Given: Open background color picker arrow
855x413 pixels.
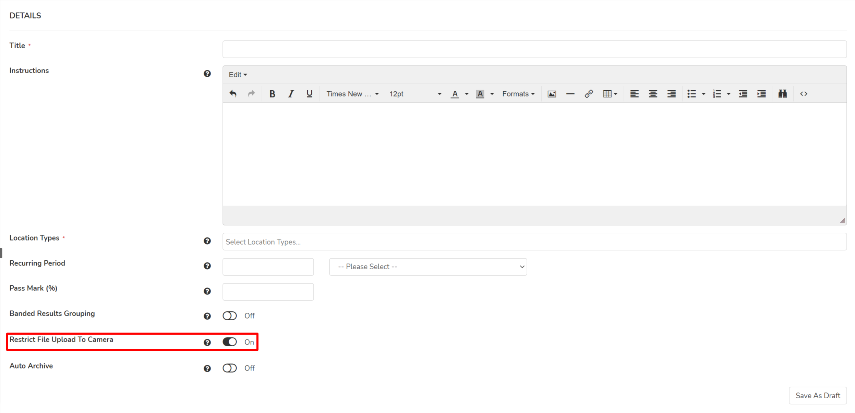Looking at the screenshot, I should 492,94.
